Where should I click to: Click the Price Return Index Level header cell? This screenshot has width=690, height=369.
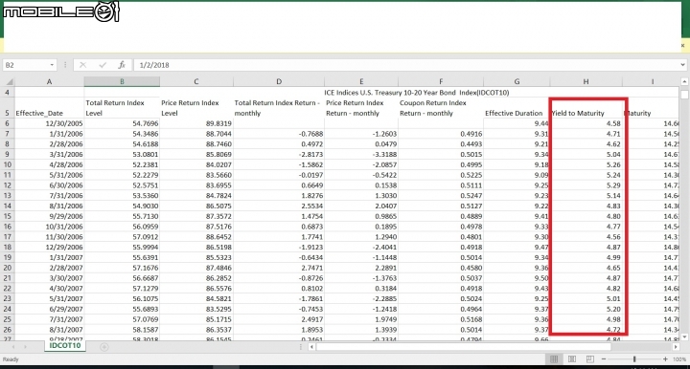click(196, 108)
